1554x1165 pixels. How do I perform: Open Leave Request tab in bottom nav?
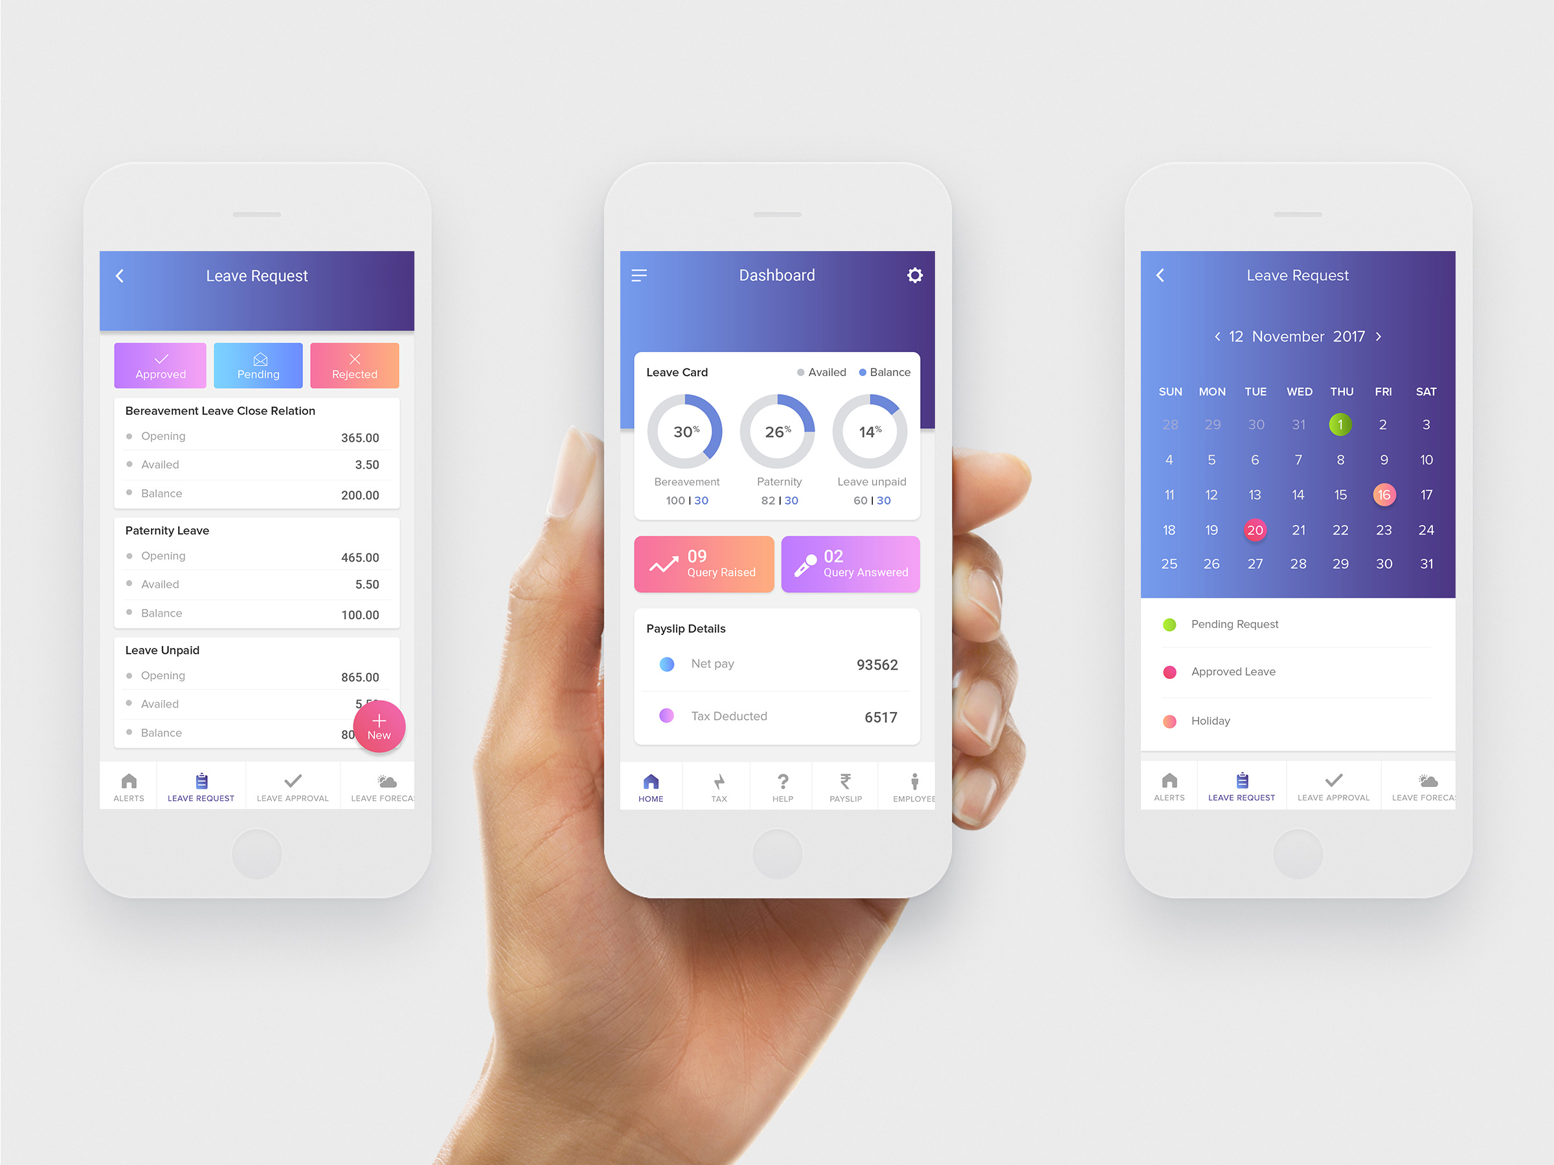(x=199, y=790)
